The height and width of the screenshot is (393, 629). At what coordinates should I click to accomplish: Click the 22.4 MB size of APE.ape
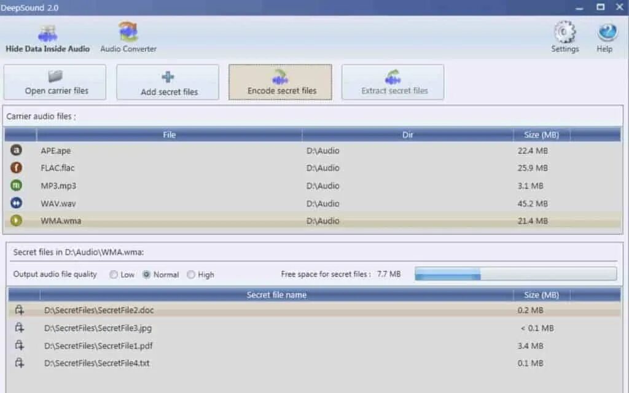pos(533,151)
